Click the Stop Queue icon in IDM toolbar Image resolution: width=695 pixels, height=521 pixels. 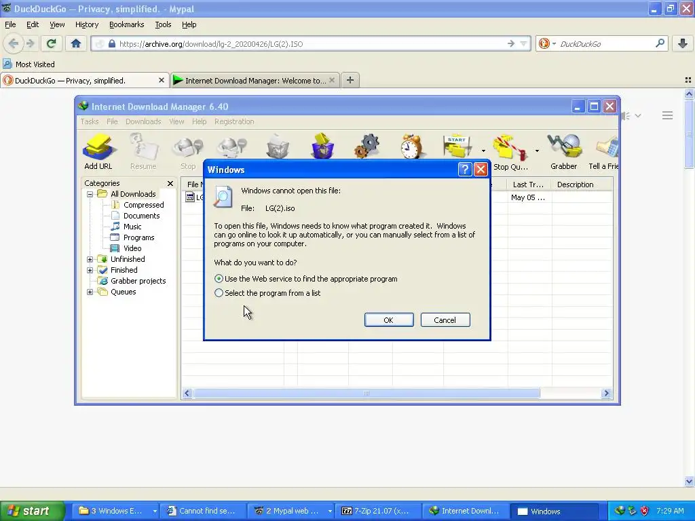(510, 151)
